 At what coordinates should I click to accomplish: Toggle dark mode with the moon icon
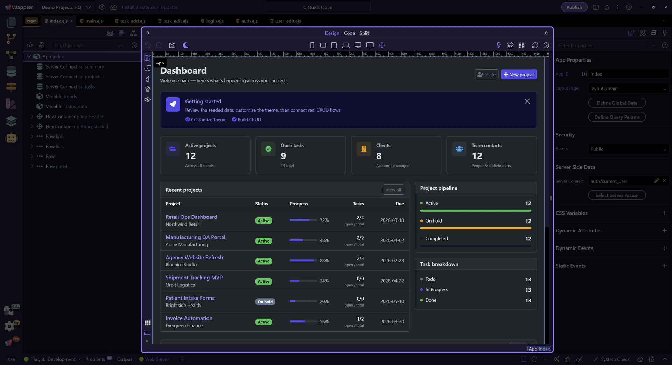[185, 45]
